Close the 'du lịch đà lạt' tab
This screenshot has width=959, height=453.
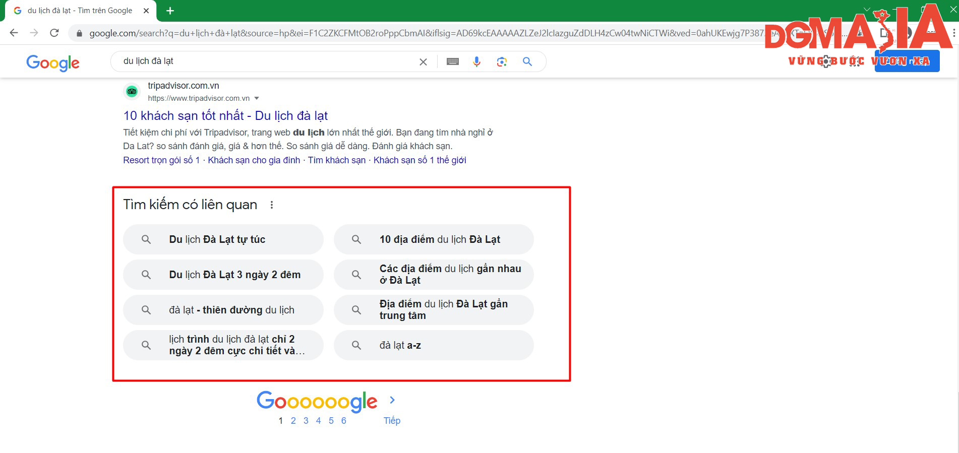click(x=146, y=11)
